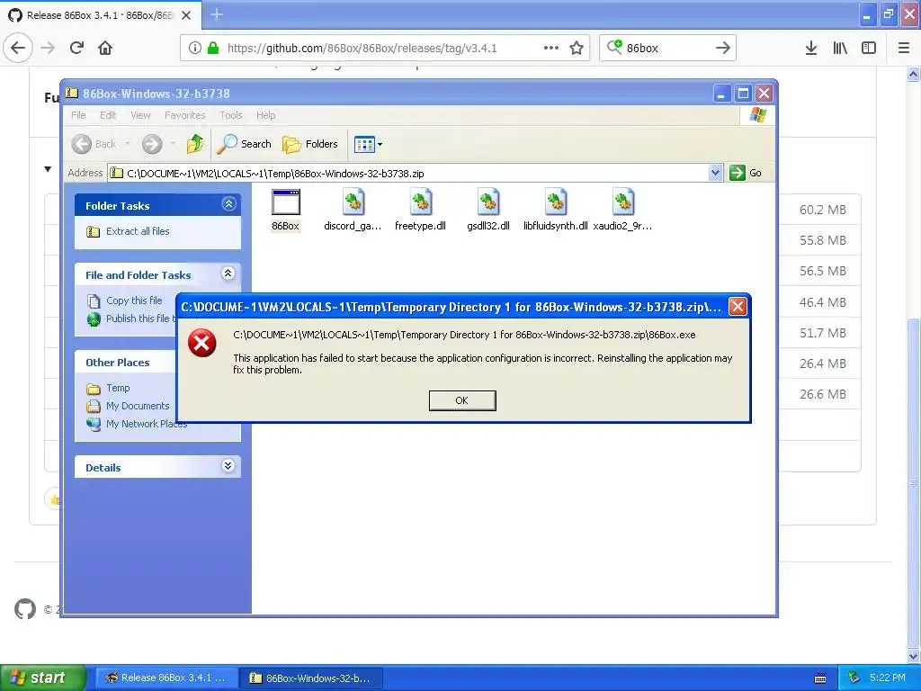
Task: Open the Windows Start menu
Action: (x=42, y=678)
